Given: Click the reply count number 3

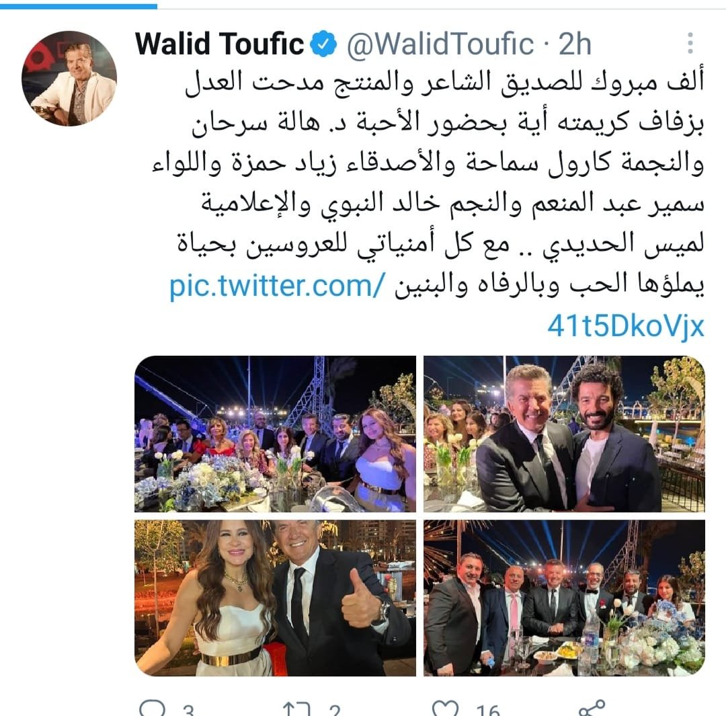Looking at the screenshot, I should (188, 710).
